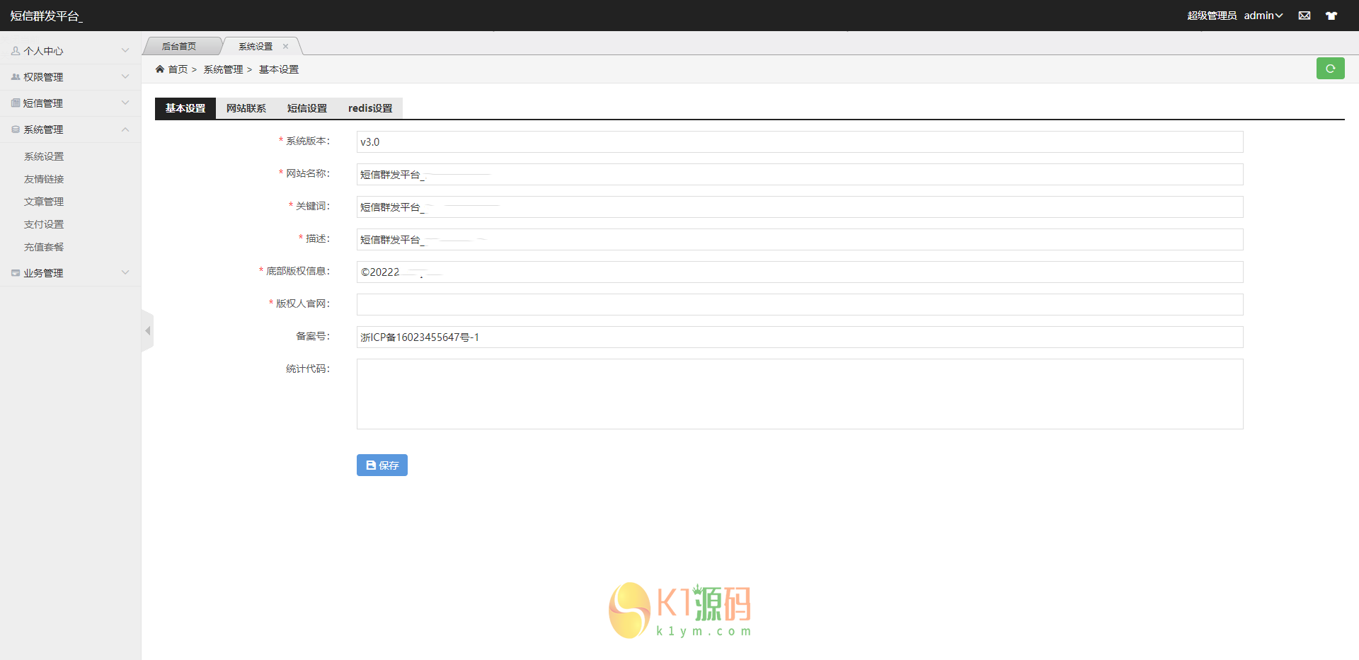The width and height of the screenshot is (1359, 660).
Task: Click the 统计代码 text area
Action: pos(800,394)
